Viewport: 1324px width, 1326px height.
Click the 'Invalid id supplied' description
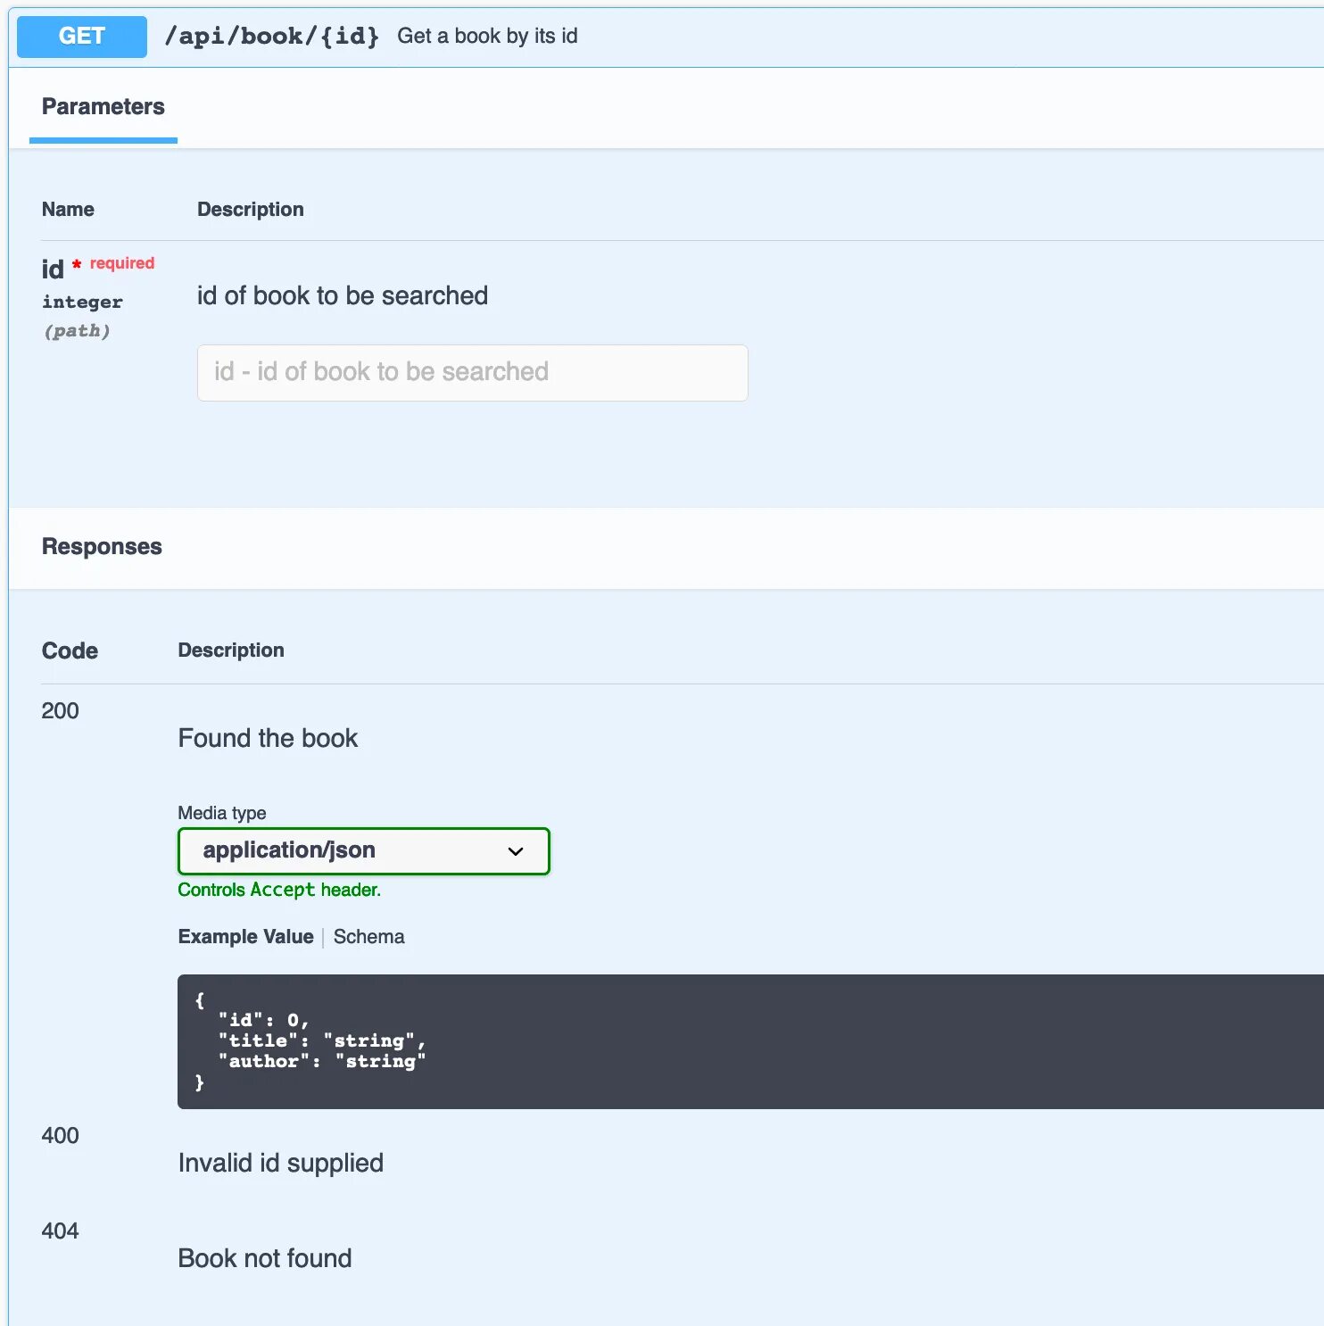click(281, 1164)
